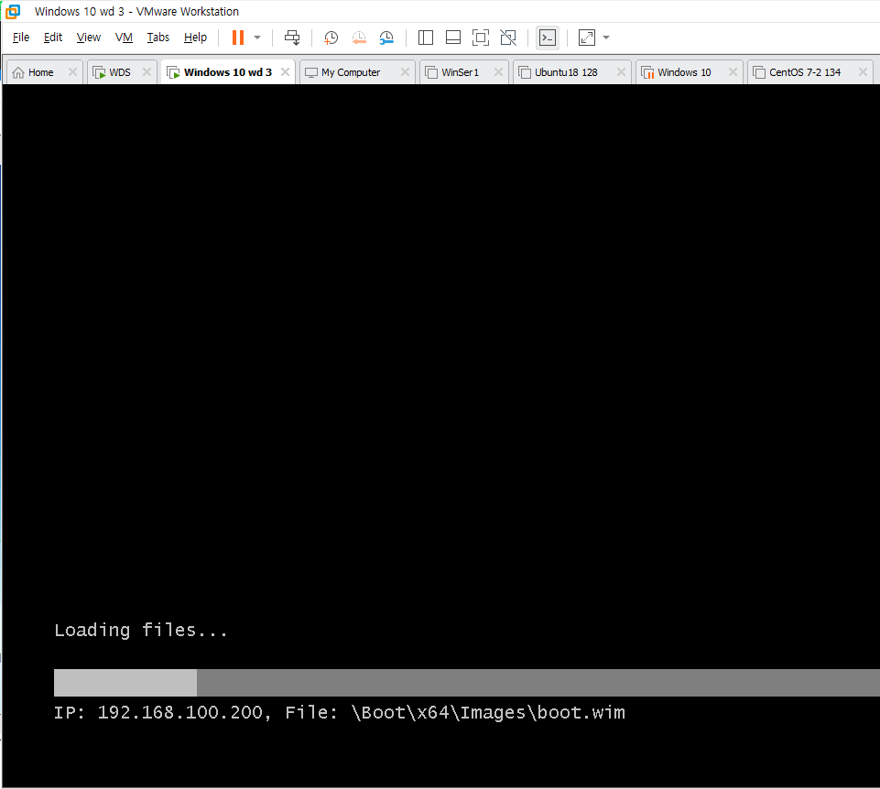The height and width of the screenshot is (789, 880).
Task: Send Ctrl+Alt+Del to the VM
Action: pos(292,38)
